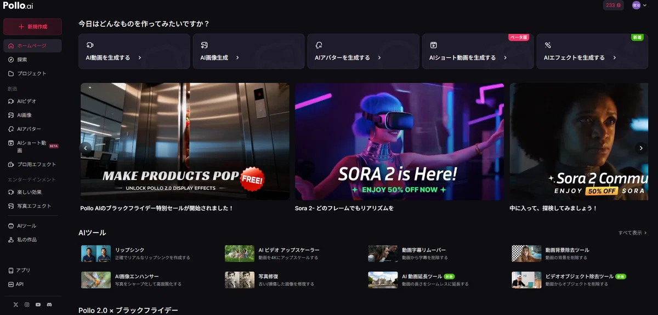This screenshot has height=315, width=658.
Task: Click the avatar icon on AIアバター card
Action: pos(319,45)
